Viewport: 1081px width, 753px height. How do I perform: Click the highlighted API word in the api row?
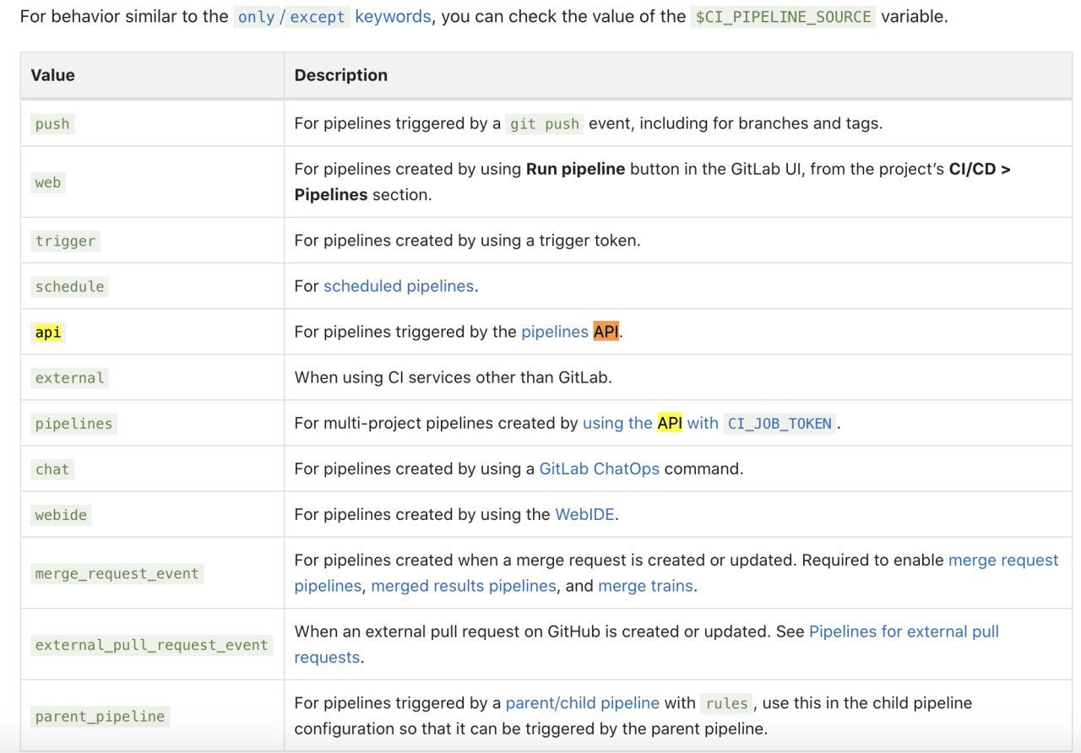tap(606, 332)
